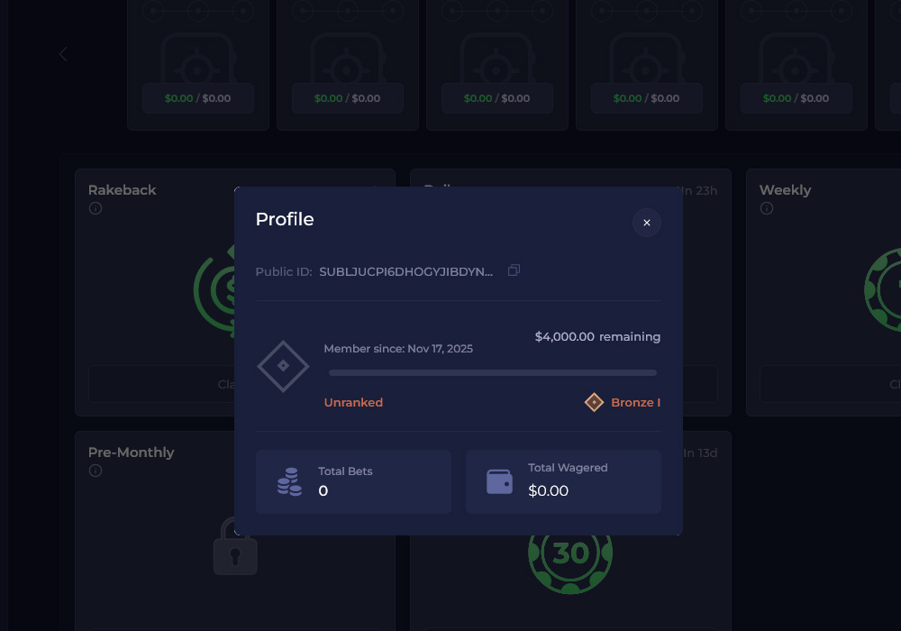Open the third vault reward card

[x=497, y=63]
